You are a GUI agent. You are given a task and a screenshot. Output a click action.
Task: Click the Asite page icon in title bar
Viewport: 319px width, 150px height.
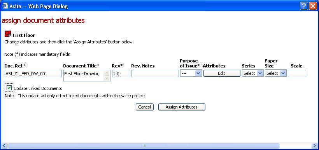pos(5,6)
